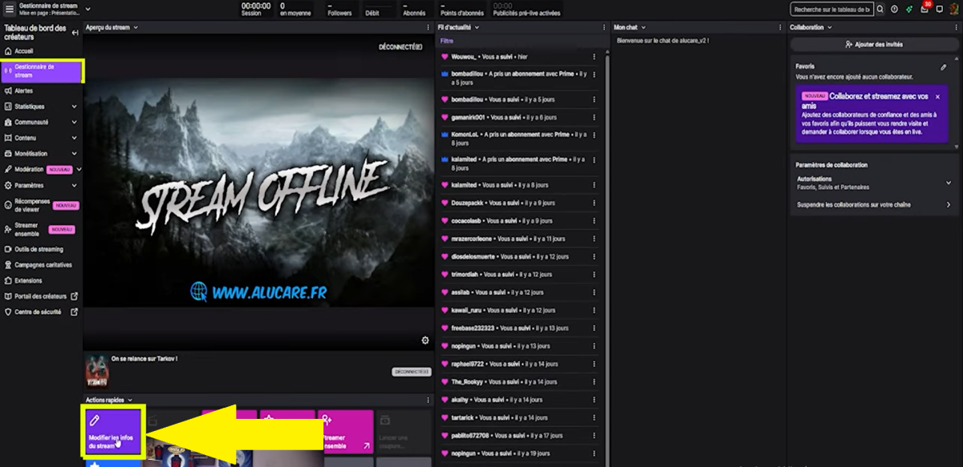The width and height of the screenshot is (963, 467).
Task: Open Actions rapides panel options menu
Action: (427, 400)
